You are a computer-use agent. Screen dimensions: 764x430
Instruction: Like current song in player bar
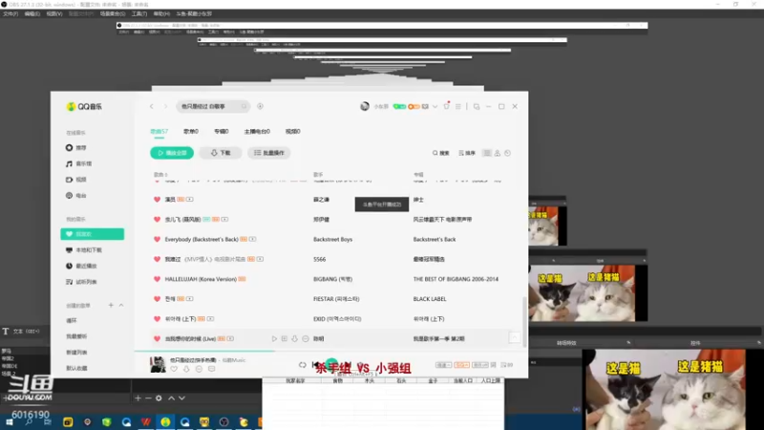(174, 369)
